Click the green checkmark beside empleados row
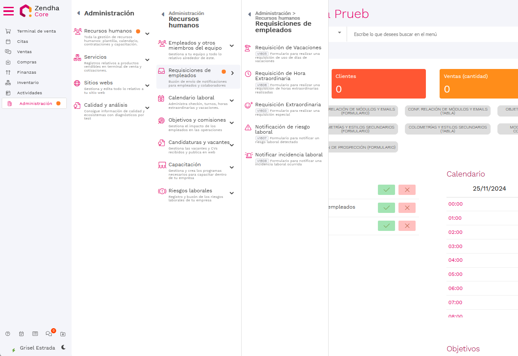This screenshot has height=356, width=518. pos(386,208)
